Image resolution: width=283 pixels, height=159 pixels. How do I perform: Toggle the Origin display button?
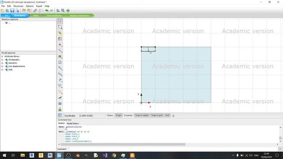119,115
